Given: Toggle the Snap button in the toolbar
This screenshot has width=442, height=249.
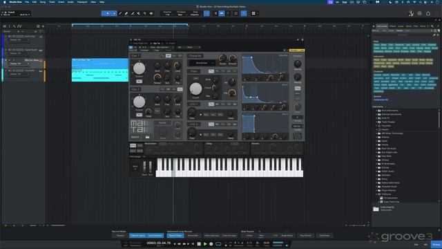Looking at the screenshot, I should (206, 13).
